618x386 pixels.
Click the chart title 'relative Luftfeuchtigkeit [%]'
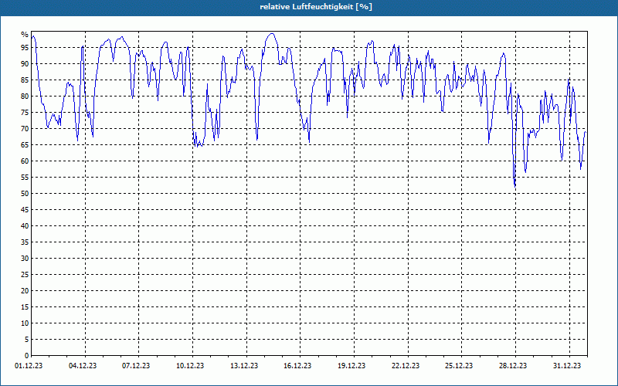(x=316, y=7)
